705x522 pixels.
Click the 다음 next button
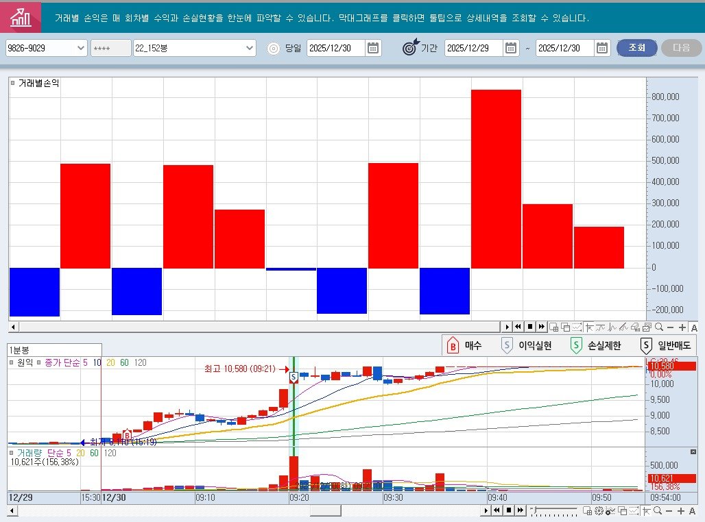[681, 48]
